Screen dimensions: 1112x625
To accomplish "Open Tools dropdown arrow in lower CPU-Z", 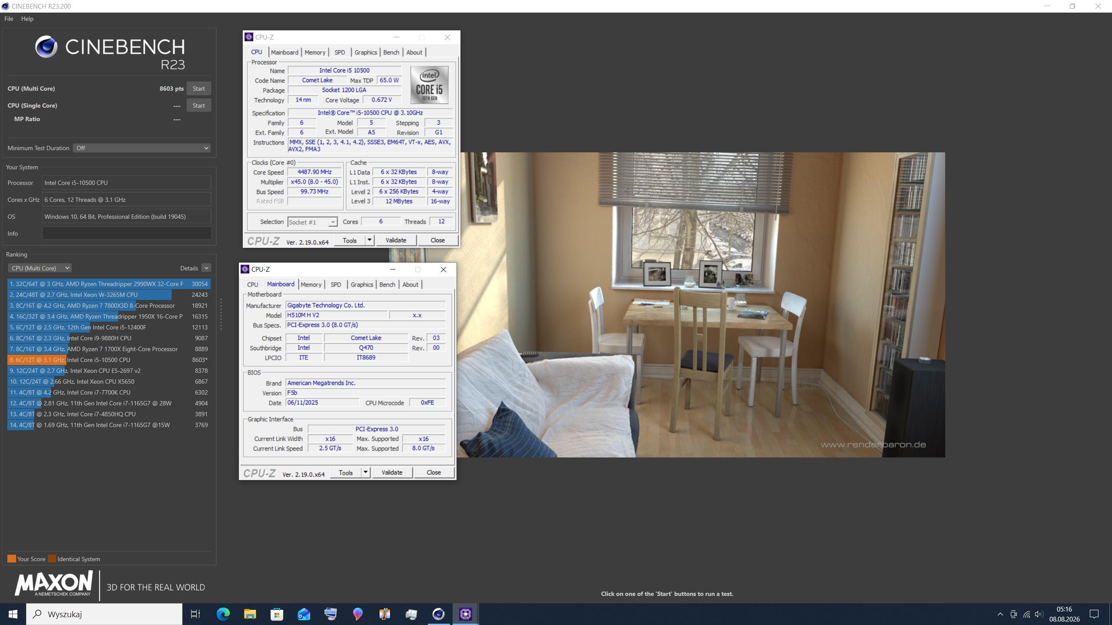I will click(x=365, y=472).
